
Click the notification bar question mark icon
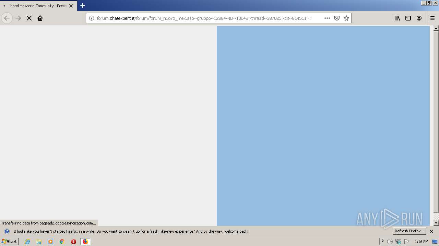pyautogui.click(x=7, y=231)
